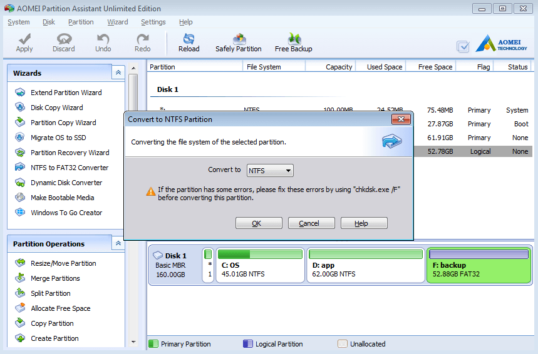The image size is (538, 354).
Task: Open the Convert to NTFS dropdown
Action: 270,170
